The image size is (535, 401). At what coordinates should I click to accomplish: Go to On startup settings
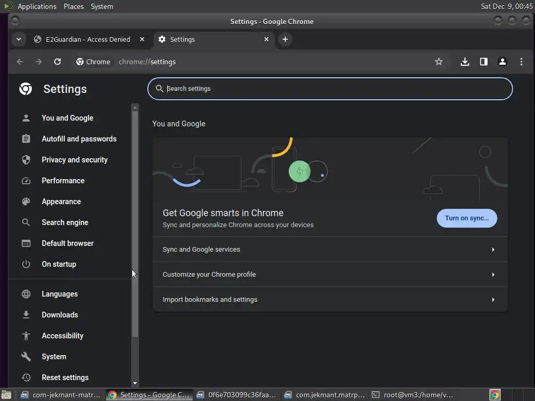59,264
